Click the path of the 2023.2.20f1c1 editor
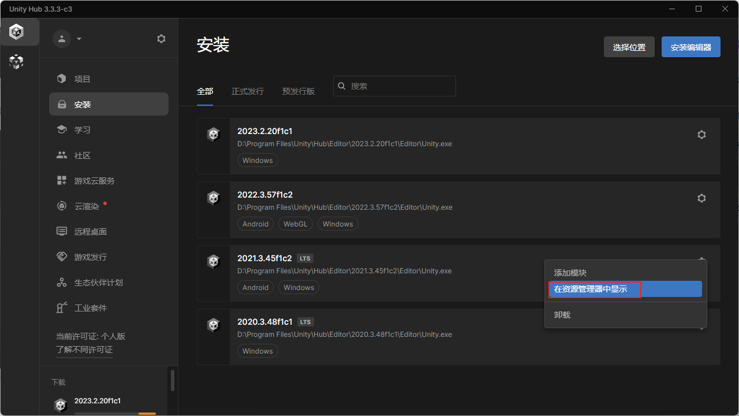This screenshot has height=416, width=739. click(x=345, y=144)
